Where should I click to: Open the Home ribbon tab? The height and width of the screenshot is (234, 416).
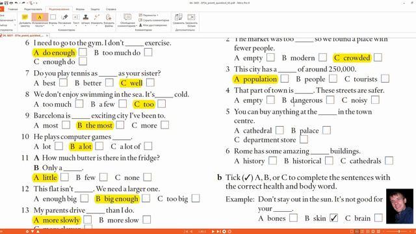[13, 9]
